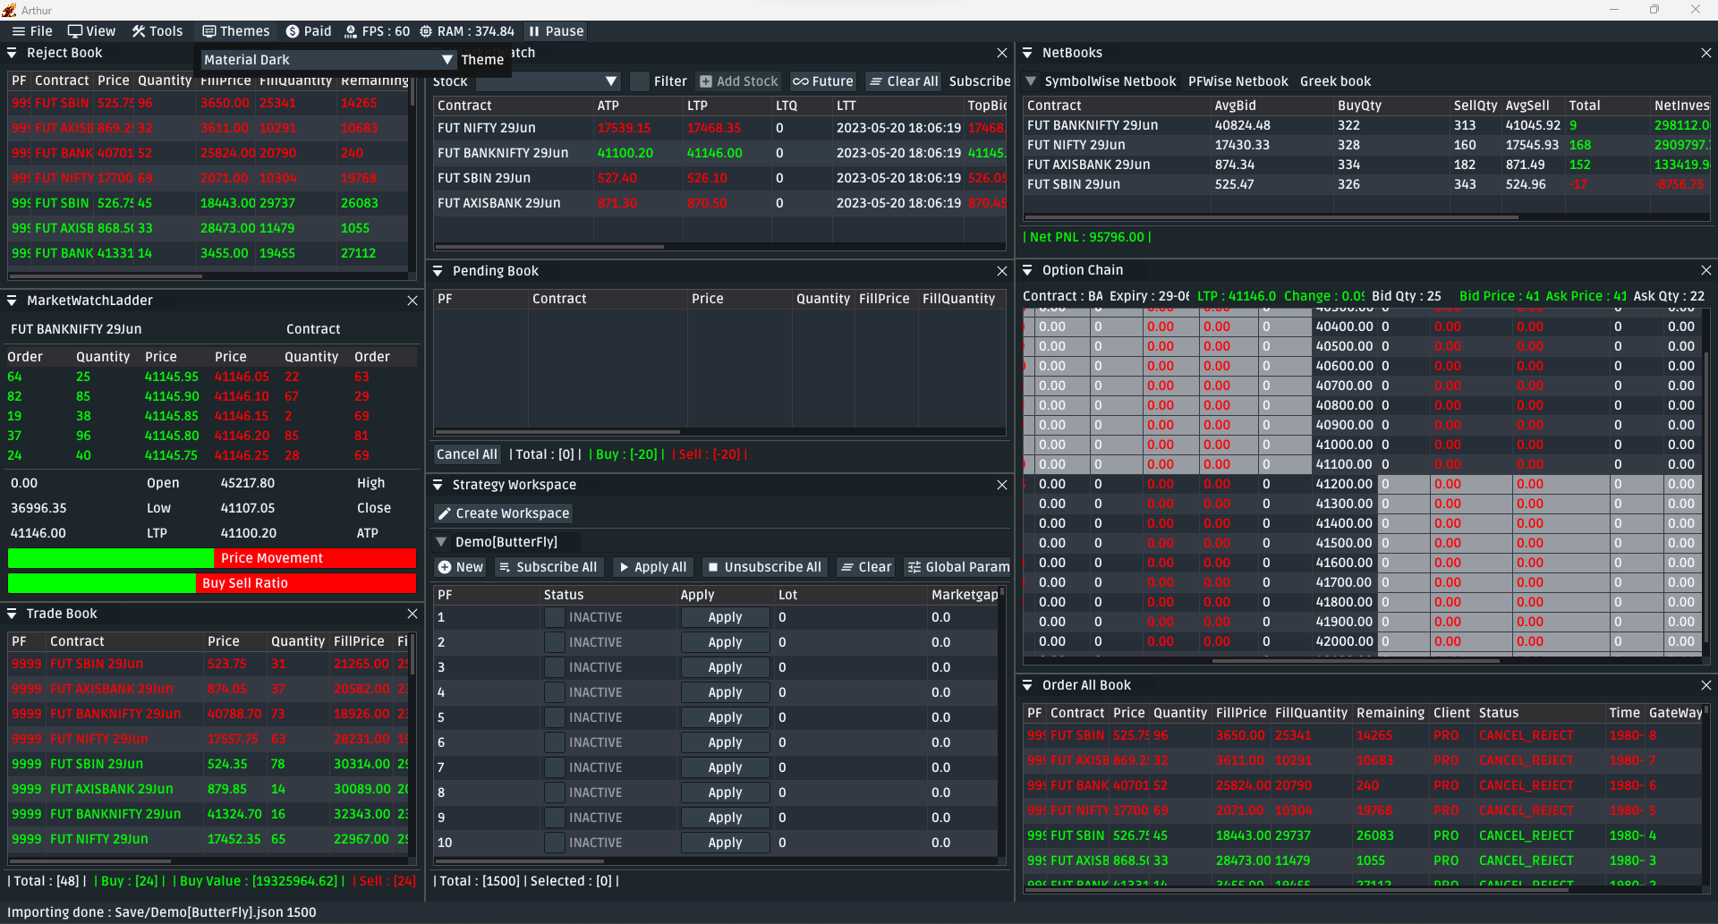The width and height of the screenshot is (1718, 924).
Task: Click the RAM usage indicator
Action: [467, 31]
